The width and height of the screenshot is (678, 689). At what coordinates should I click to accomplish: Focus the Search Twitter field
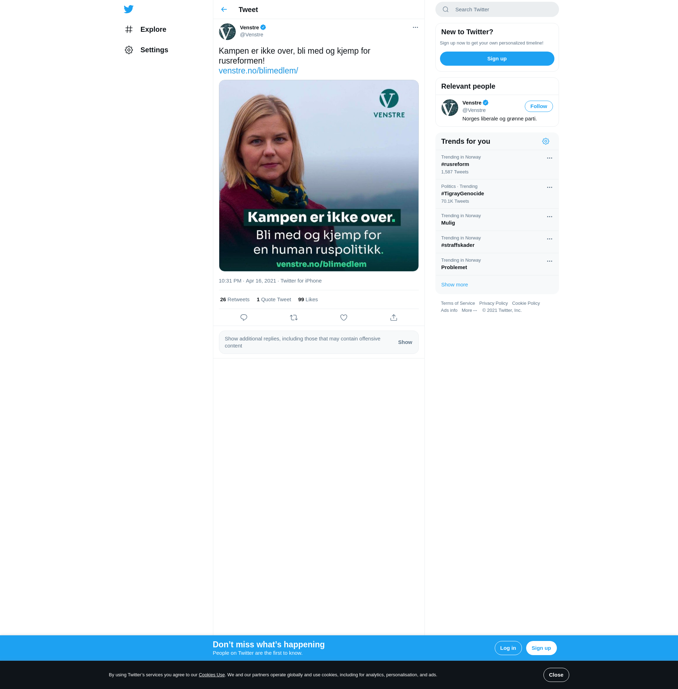pyautogui.click(x=497, y=9)
